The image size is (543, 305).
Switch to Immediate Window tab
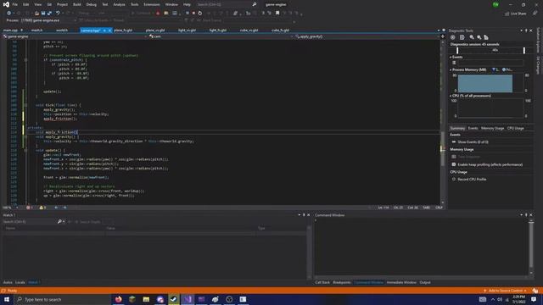point(401,282)
